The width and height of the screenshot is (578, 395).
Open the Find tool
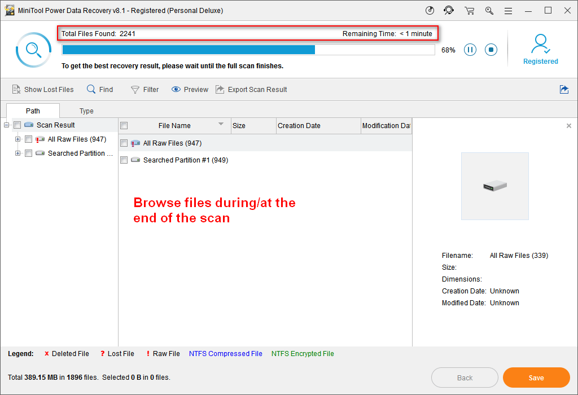[x=100, y=90]
